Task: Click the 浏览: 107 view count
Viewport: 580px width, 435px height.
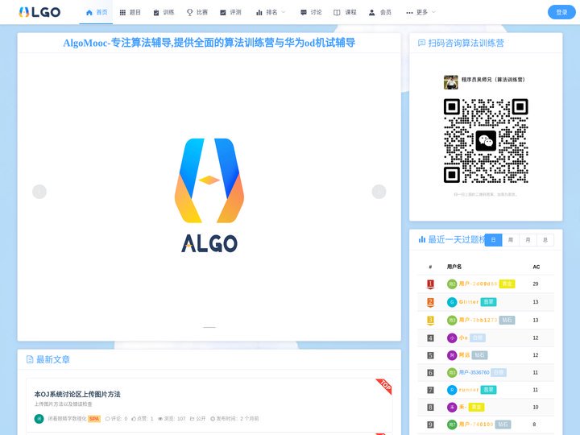Action: coord(172,419)
